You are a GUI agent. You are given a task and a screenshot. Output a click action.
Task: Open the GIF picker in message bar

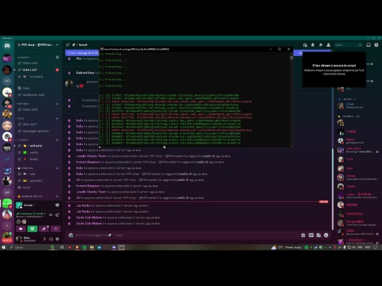[x=311, y=235]
